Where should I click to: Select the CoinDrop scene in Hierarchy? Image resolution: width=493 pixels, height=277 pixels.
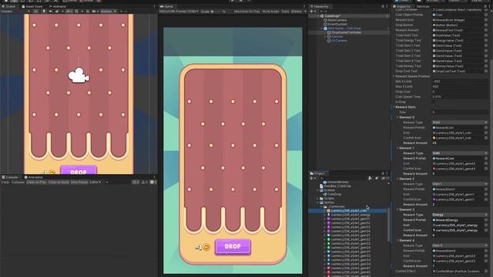tap(332, 16)
